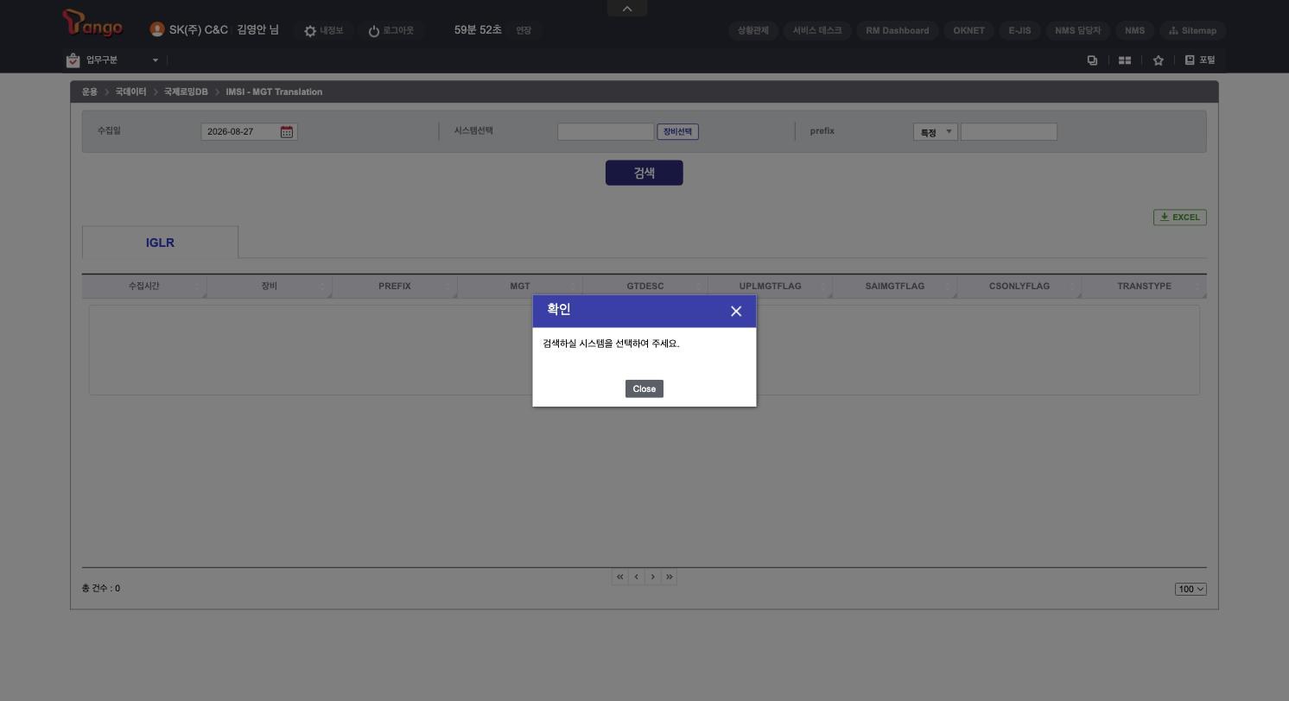This screenshot has height=701, width=1289.
Task: Click the prefix text input field
Action: (1009, 132)
